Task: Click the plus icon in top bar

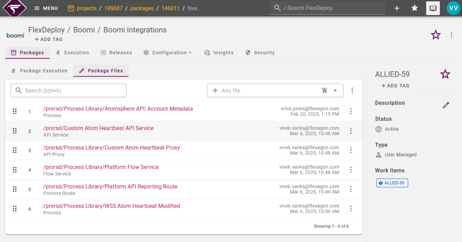Action: click(x=397, y=8)
